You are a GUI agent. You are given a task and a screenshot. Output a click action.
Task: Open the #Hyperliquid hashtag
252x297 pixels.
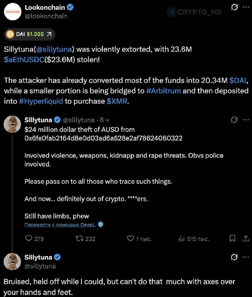coord(41,101)
